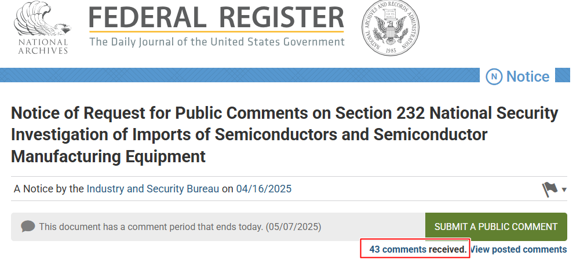
Task: Click the circled N notice icon
Action: tap(494, 76)
